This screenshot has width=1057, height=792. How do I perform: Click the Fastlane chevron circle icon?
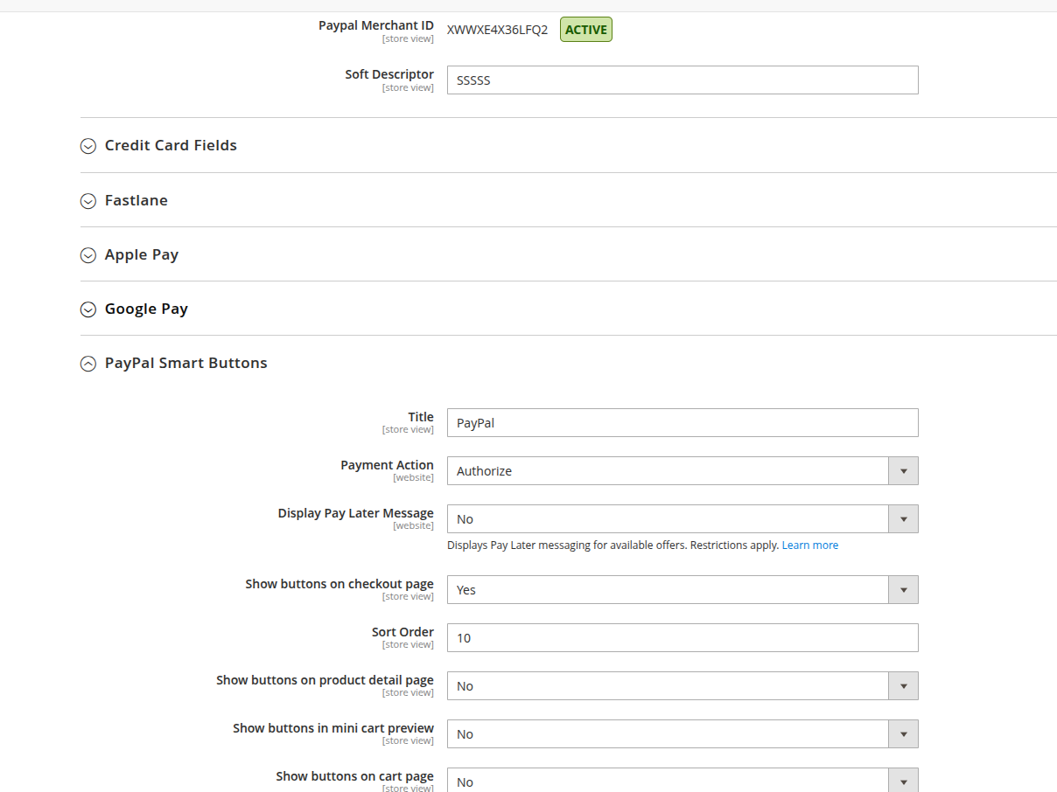coord(87,201)
